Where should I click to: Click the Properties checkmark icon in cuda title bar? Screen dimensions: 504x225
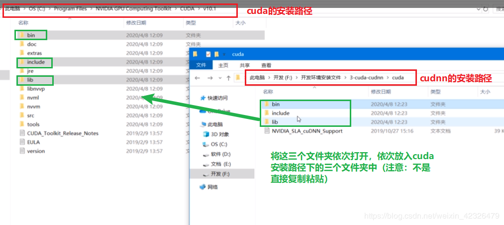tap(208, 54)
